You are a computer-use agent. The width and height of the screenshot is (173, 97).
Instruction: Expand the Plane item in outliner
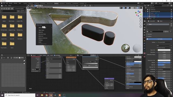(x=146, y=19)
